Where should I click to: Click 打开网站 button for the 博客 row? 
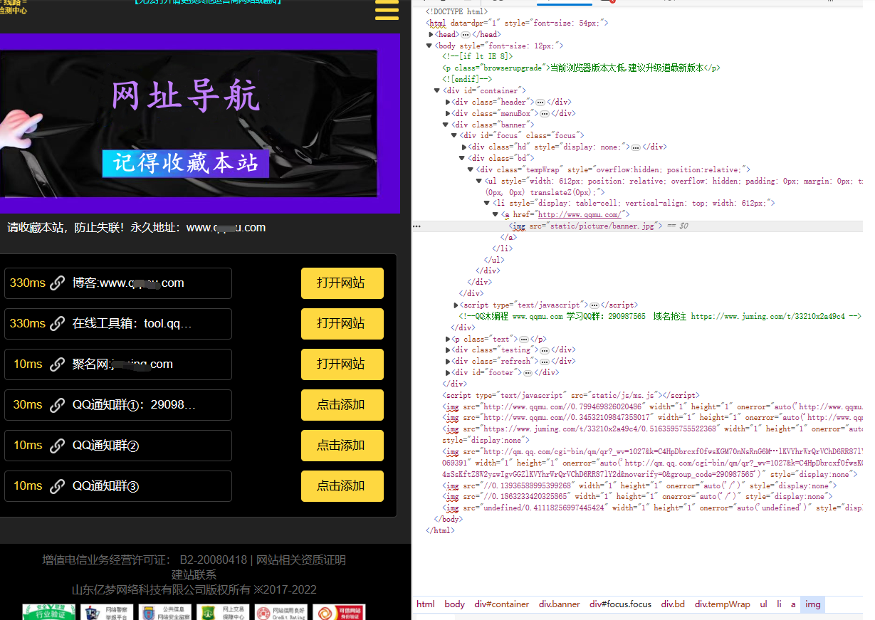342,283
